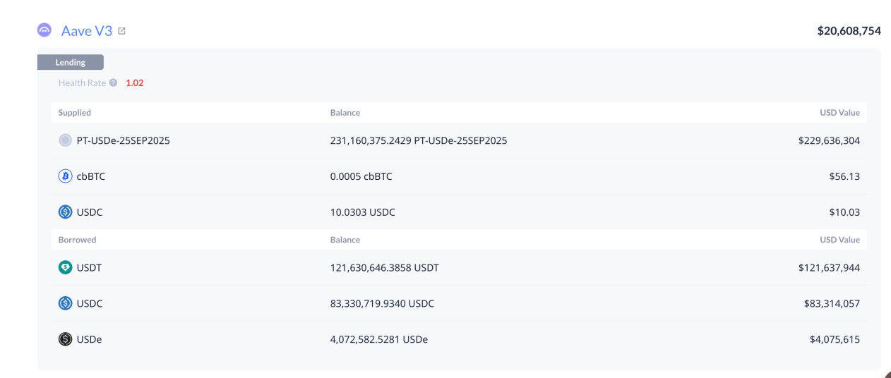
Task: Open Aave V3 external link icon
Action: [122, 31]
